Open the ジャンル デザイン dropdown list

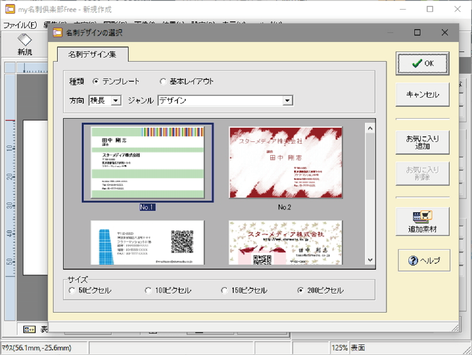click(x=288, y=101)
